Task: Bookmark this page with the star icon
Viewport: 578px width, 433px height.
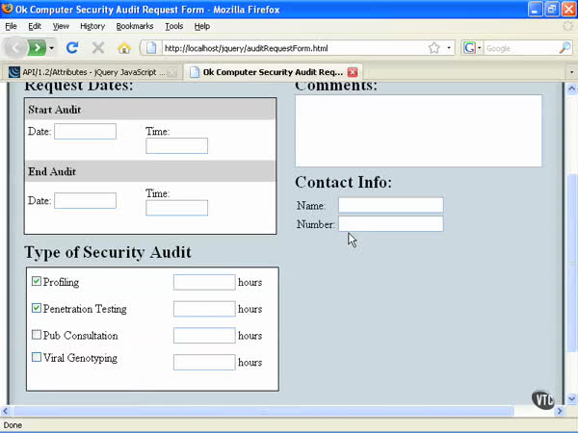Action: tap(434, 47)
